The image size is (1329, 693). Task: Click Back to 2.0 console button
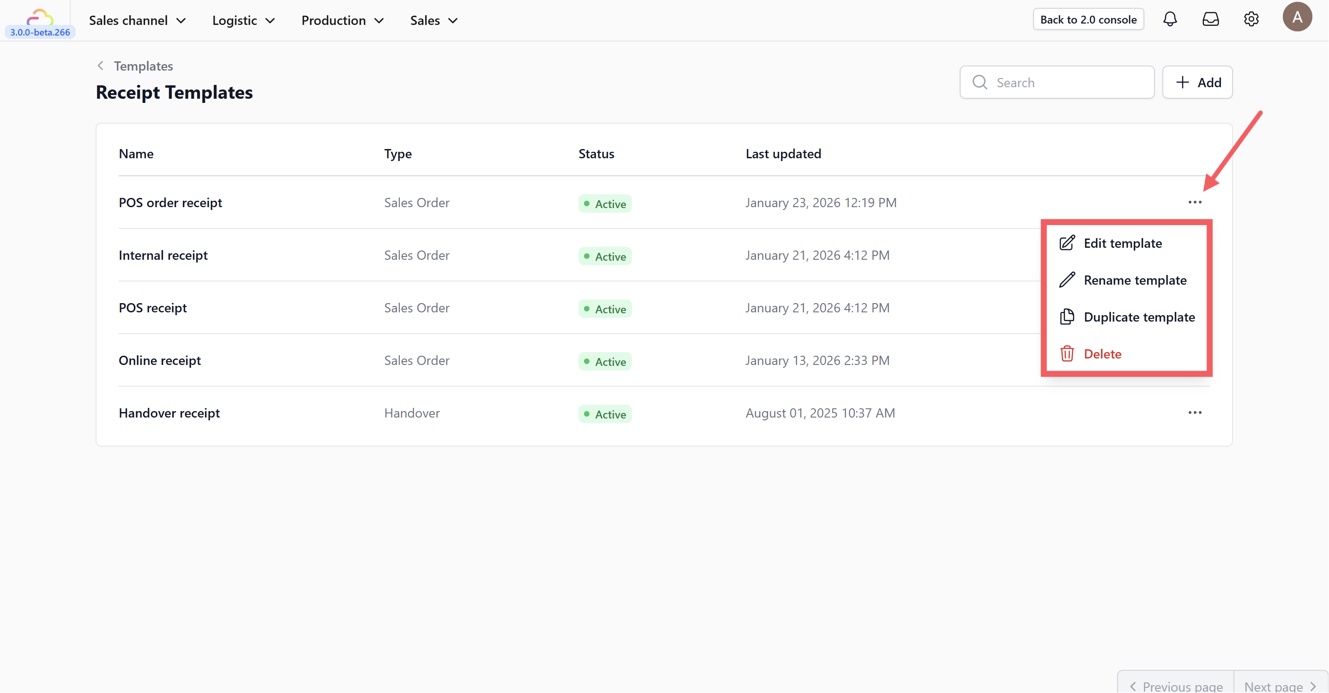coord(1088,19)
